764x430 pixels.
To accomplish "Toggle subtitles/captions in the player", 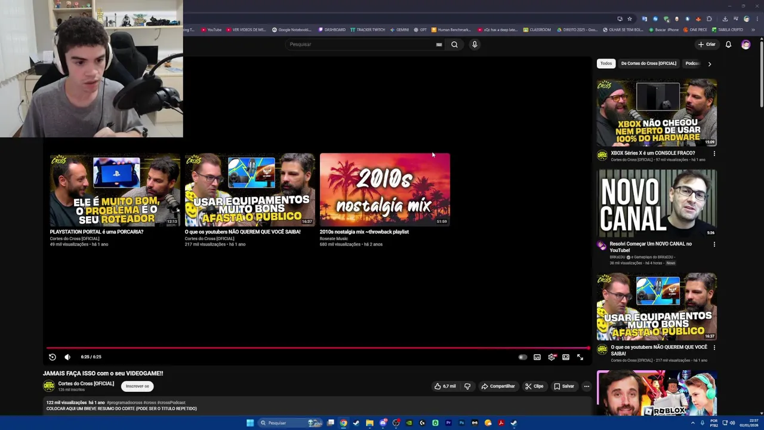I will (x=537, y=357).
